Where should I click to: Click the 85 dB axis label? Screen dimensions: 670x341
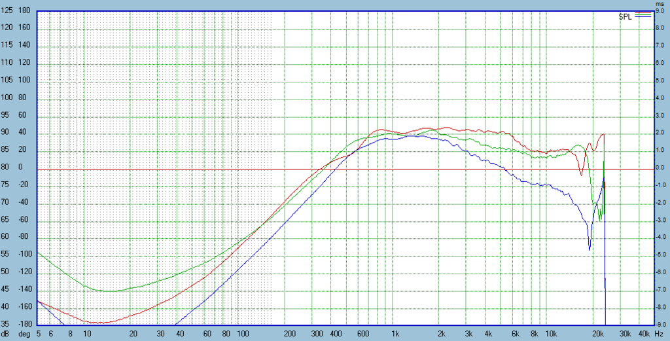(x=5, y=150)
